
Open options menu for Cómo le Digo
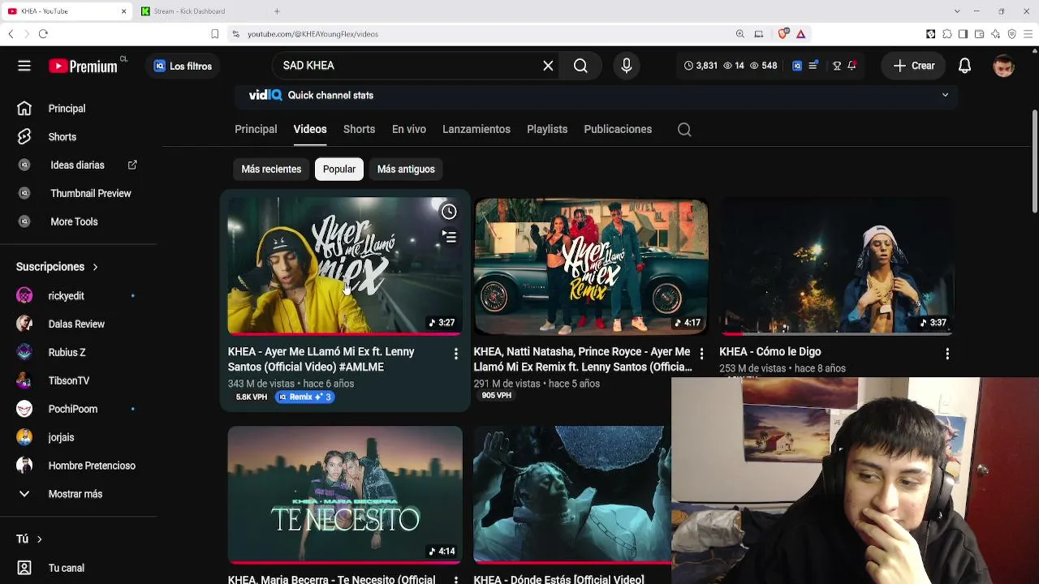947,354
